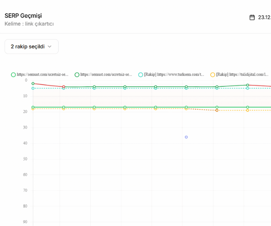
Task: Click the yellow tulidijital.com legend circle
Action: click(213, 75)
